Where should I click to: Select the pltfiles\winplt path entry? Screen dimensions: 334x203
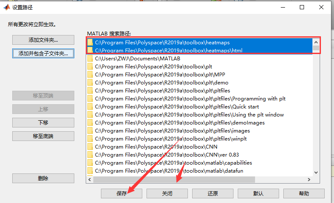pyautogui.click(x=199, y=139)
